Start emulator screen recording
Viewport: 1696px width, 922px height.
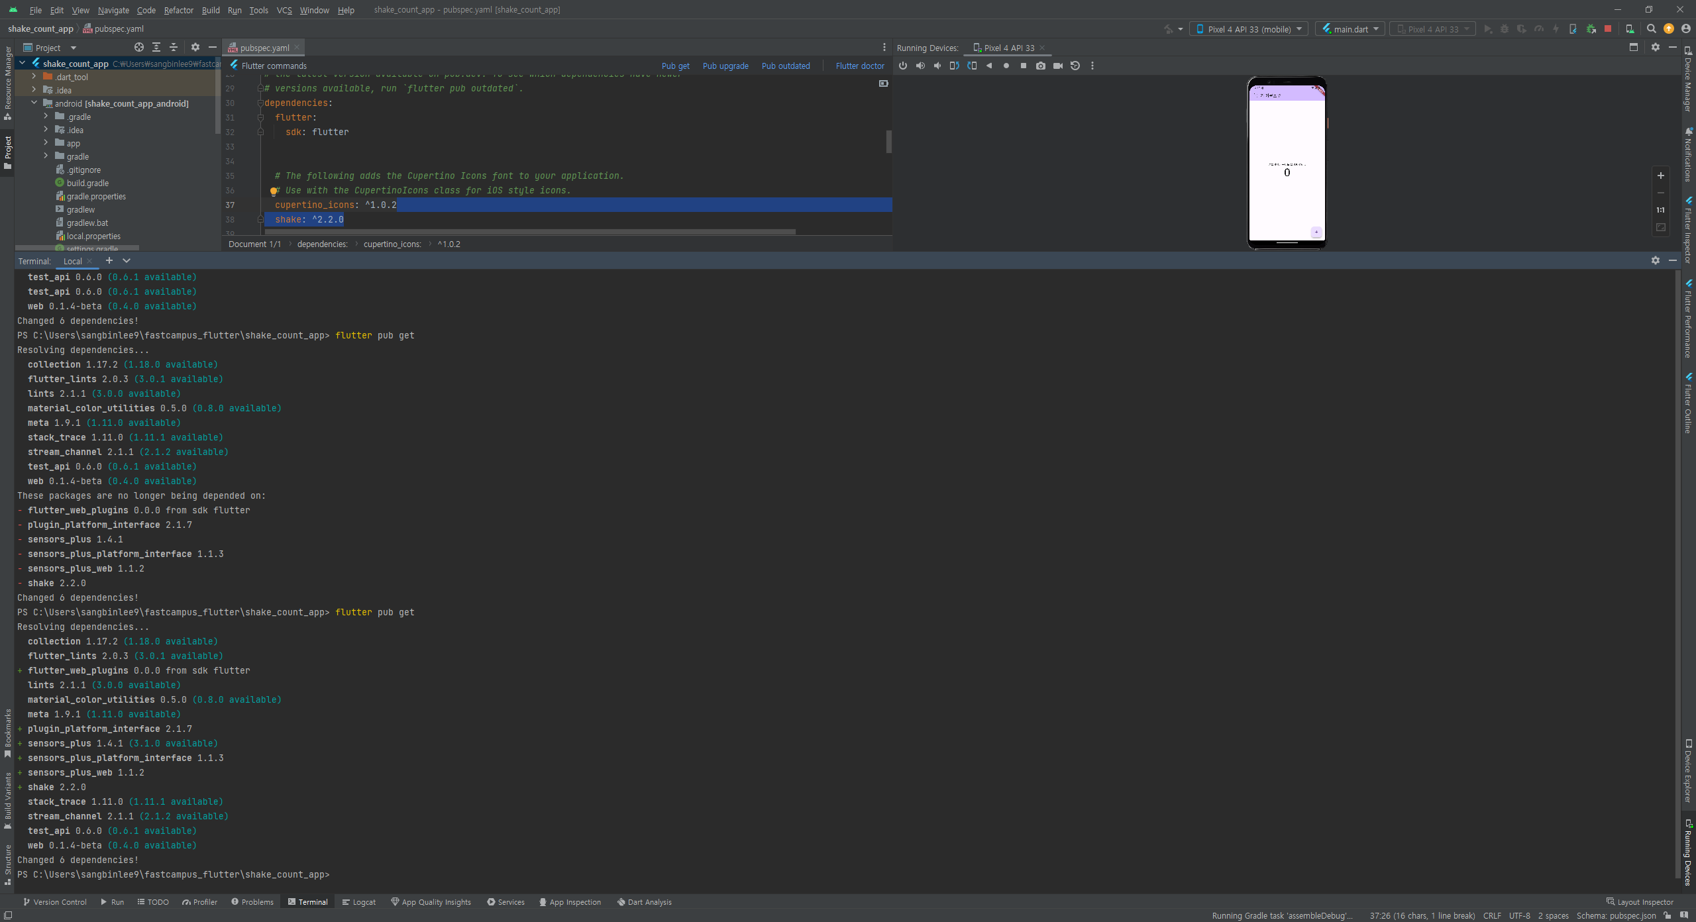[x=1058, y=66]
